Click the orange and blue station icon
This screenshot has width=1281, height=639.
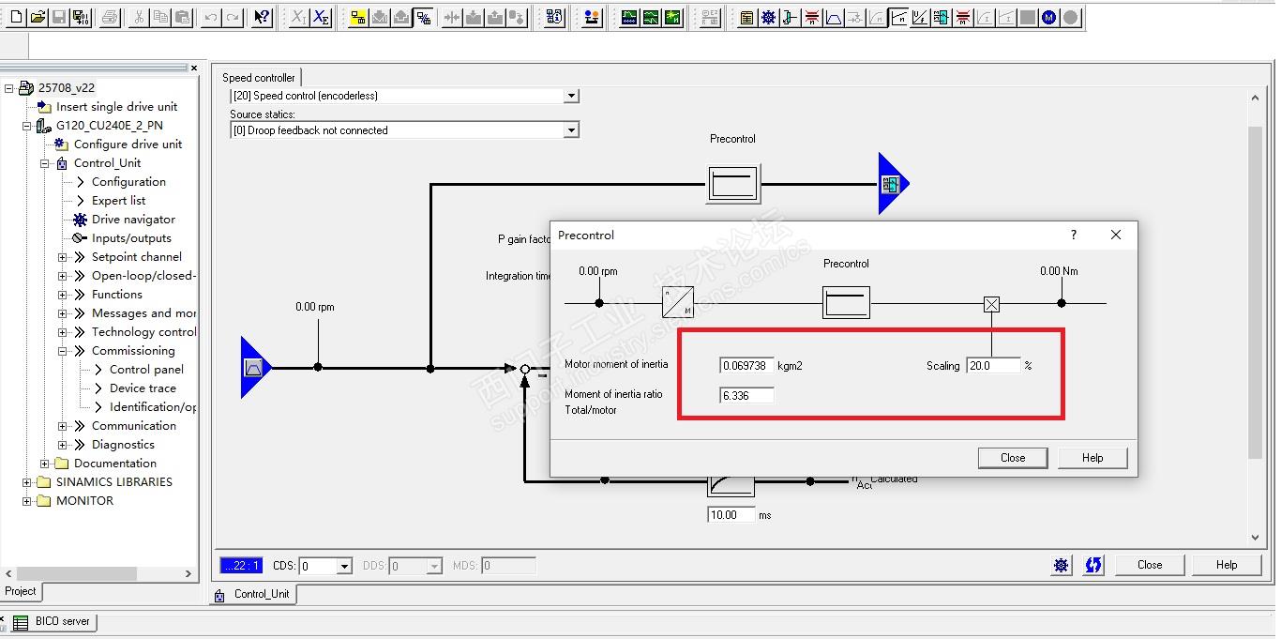pos(591,17)
